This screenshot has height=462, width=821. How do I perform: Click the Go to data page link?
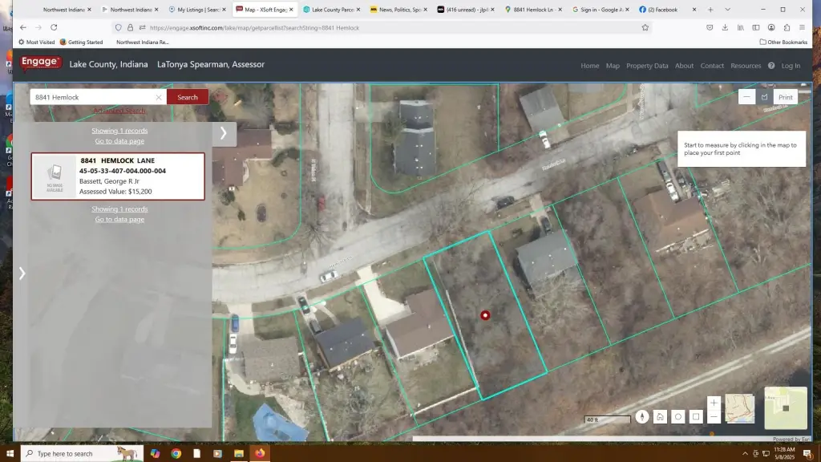(119, 141)
